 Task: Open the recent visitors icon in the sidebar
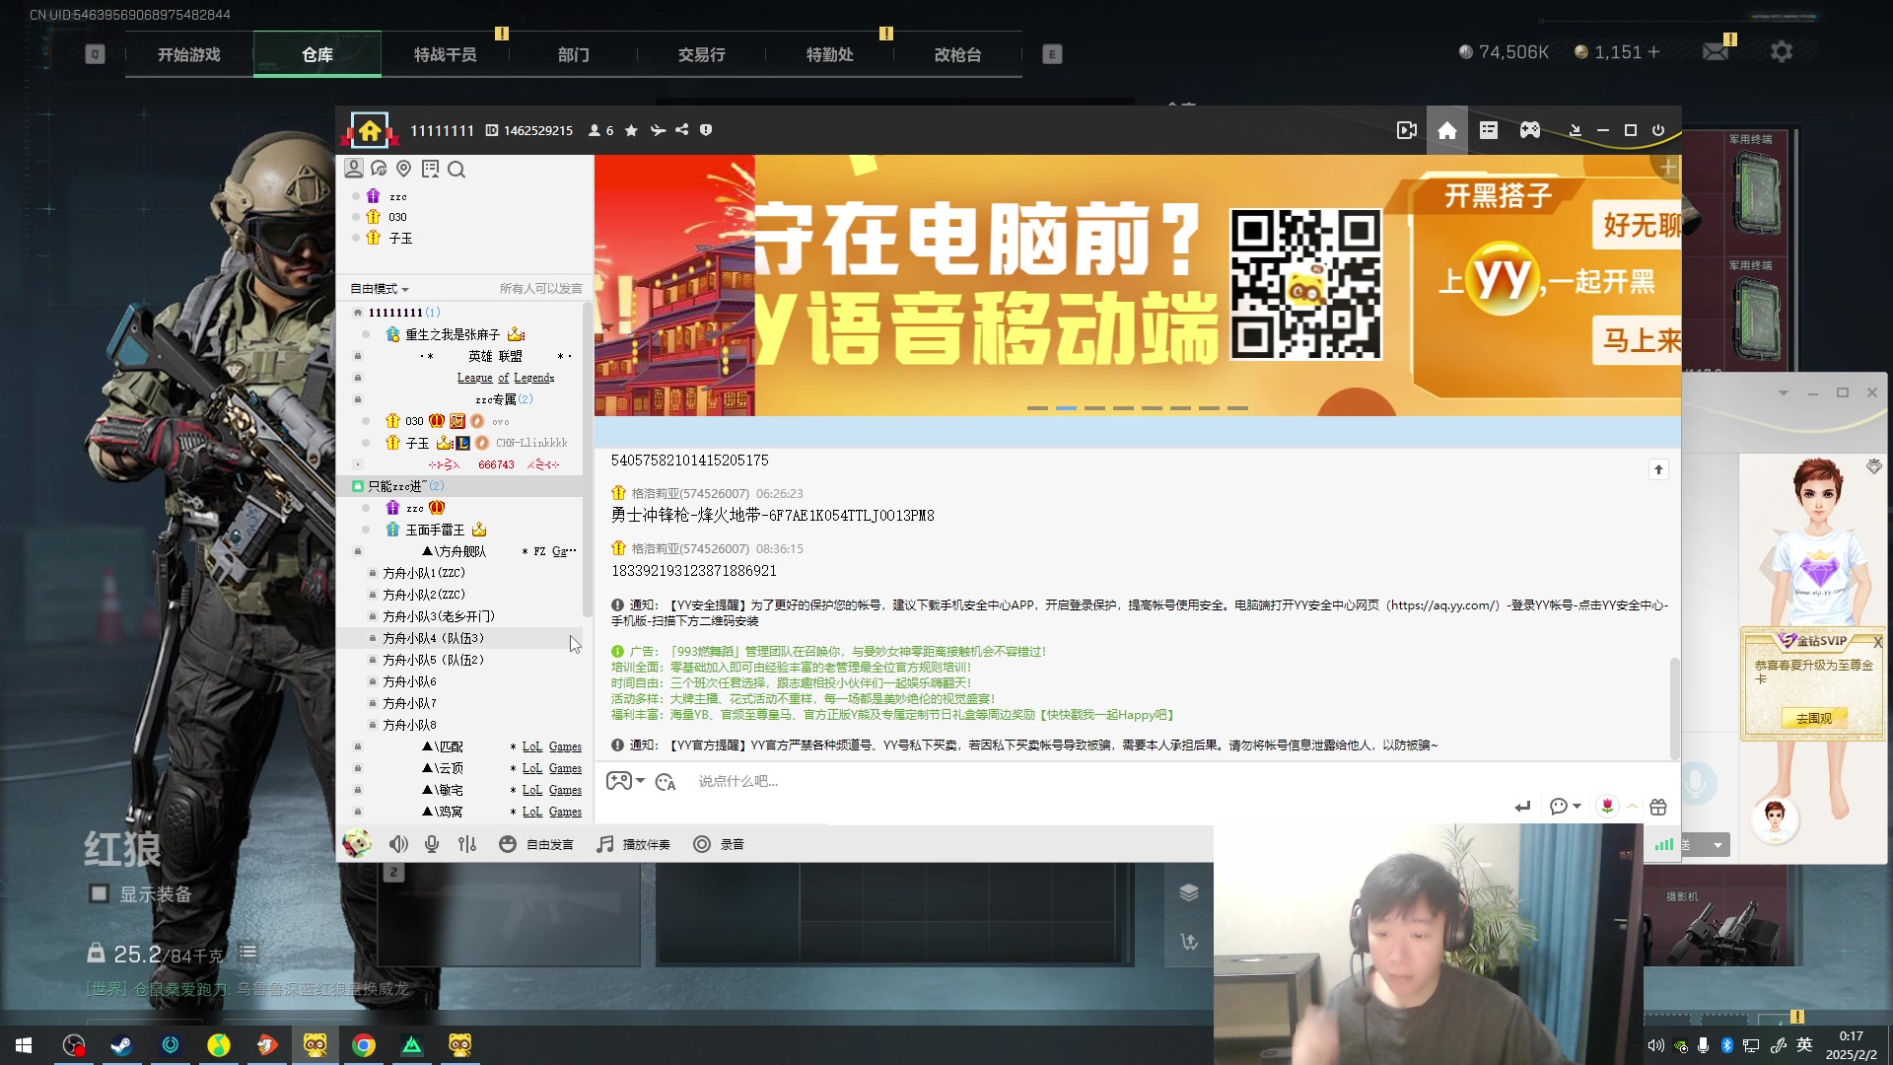click(379, 169)
